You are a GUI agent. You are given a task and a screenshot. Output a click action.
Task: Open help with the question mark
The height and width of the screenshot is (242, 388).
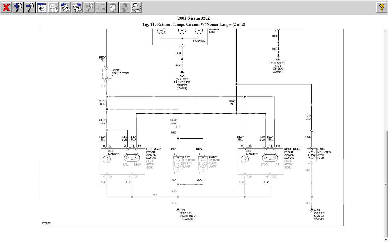point(382,7)
